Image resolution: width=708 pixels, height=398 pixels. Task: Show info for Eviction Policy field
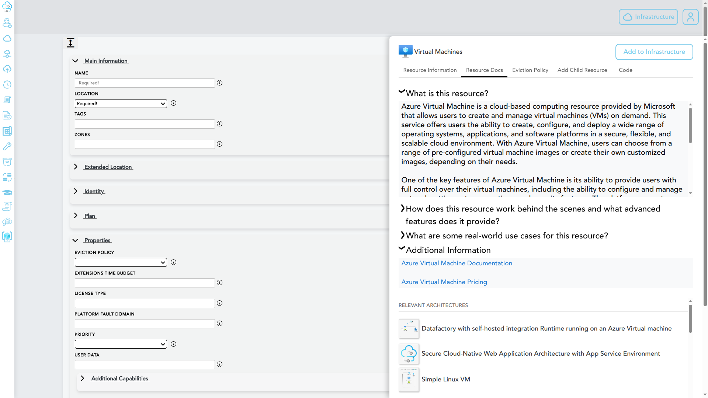click(x=174, y=262)
